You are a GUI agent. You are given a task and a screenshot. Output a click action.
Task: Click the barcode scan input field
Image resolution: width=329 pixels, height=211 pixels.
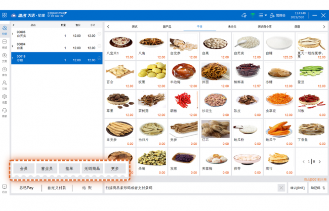coord(190,188)
